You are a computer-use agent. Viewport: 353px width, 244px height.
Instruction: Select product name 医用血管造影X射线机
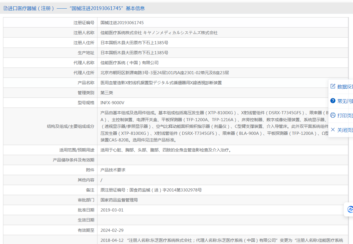point(161,83)
